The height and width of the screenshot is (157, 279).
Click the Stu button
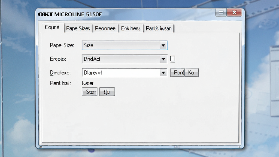point(89,92)
